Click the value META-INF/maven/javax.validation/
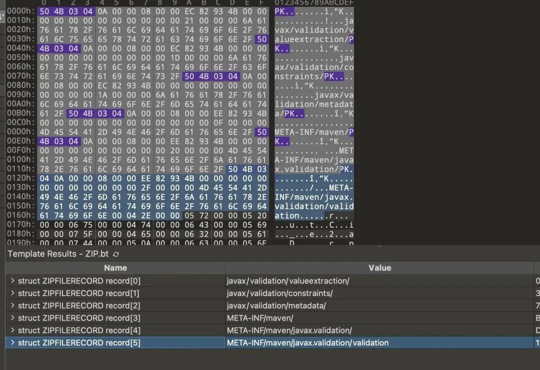The height and width of the screenshot is (370, 540). point(289,331)
